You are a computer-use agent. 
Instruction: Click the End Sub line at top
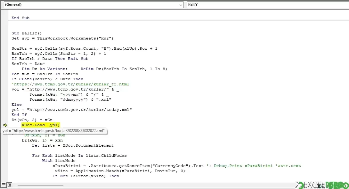click(20, 18)
